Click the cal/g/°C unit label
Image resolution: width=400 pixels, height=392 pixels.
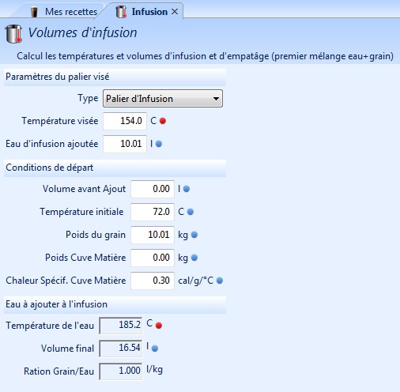(196, 281)
